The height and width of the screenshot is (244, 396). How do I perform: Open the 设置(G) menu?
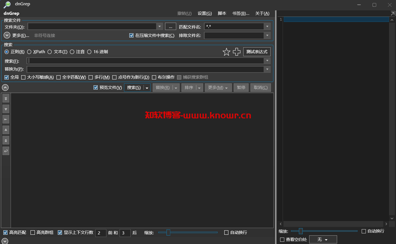(x=205, y=13)
